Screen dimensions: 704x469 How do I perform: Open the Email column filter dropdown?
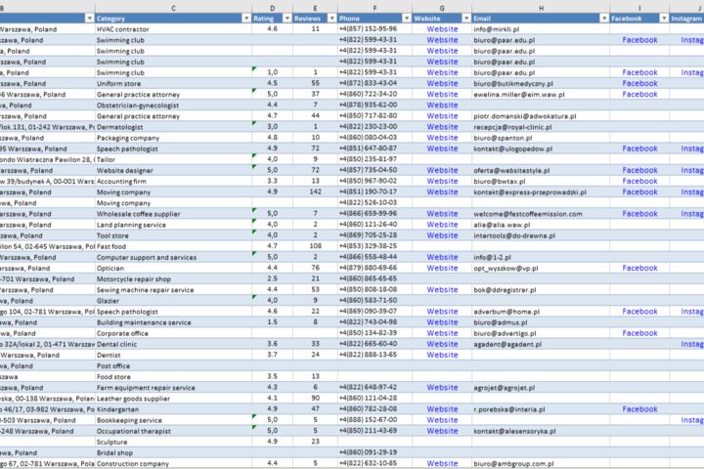click(604, 19)
